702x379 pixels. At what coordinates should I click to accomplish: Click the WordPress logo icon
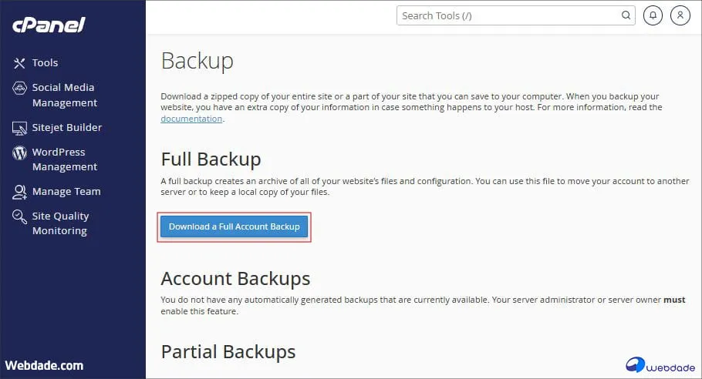pos(20,153)
